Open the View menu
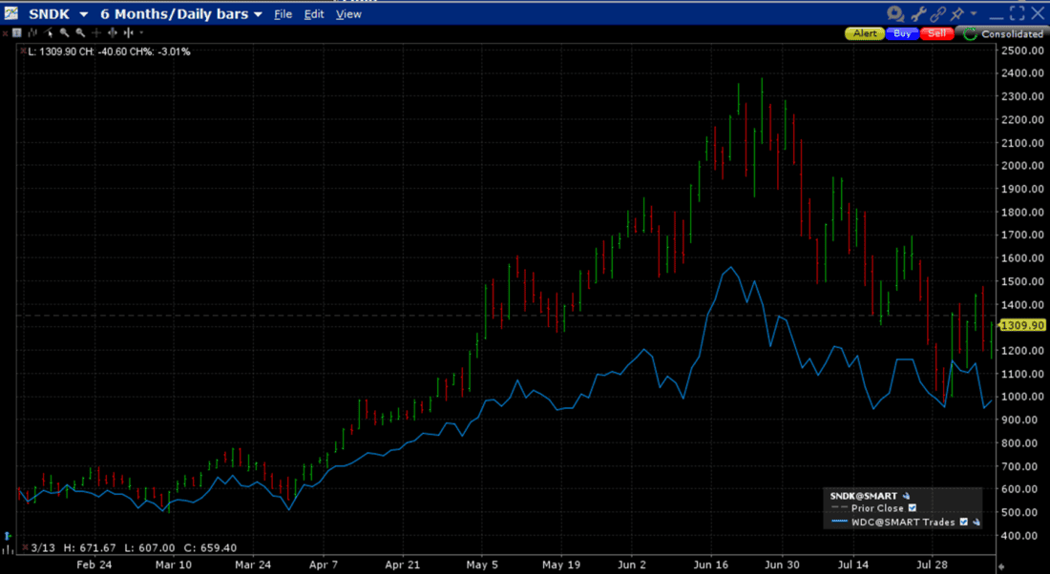Screen dimensions: 1050x574 pyautogui.click(x=348, y=14)
